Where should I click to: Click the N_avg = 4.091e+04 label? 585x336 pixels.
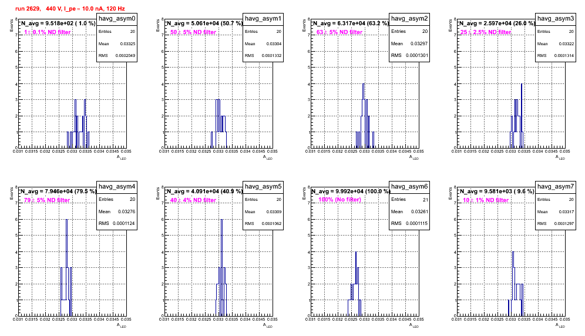pos(204,191)
